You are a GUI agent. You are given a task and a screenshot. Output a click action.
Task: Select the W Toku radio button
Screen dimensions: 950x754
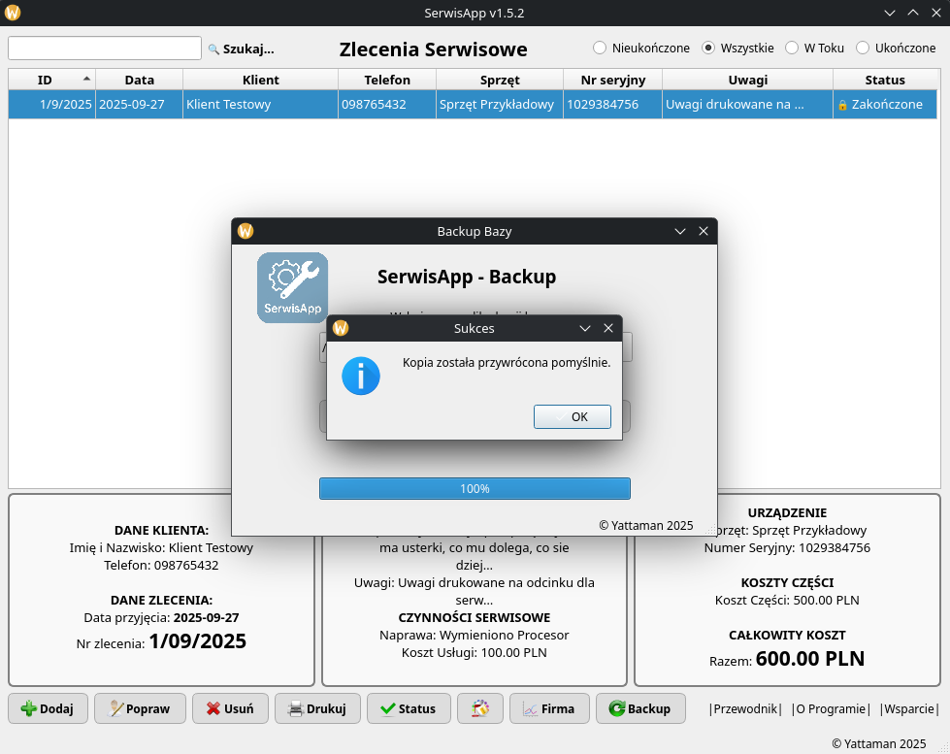[x=792, y=48]
